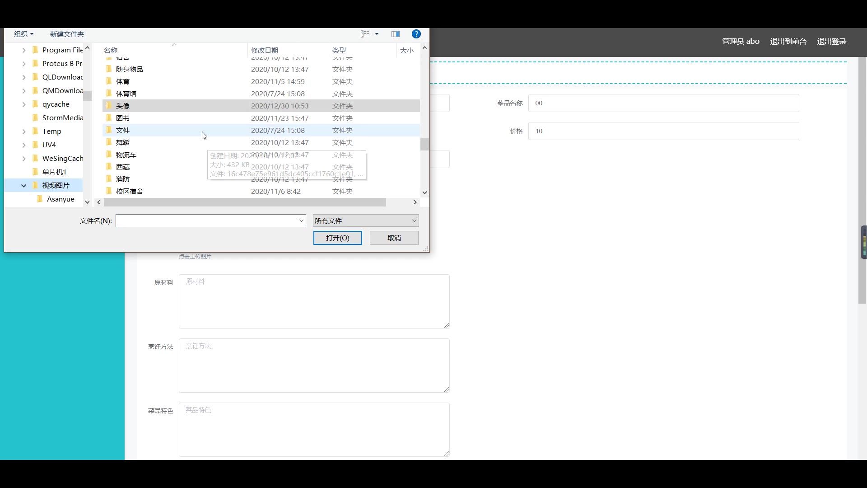Click the horizontal scrollbar in file list
Viewport: 867px width, 488px height.
[245, 202]
